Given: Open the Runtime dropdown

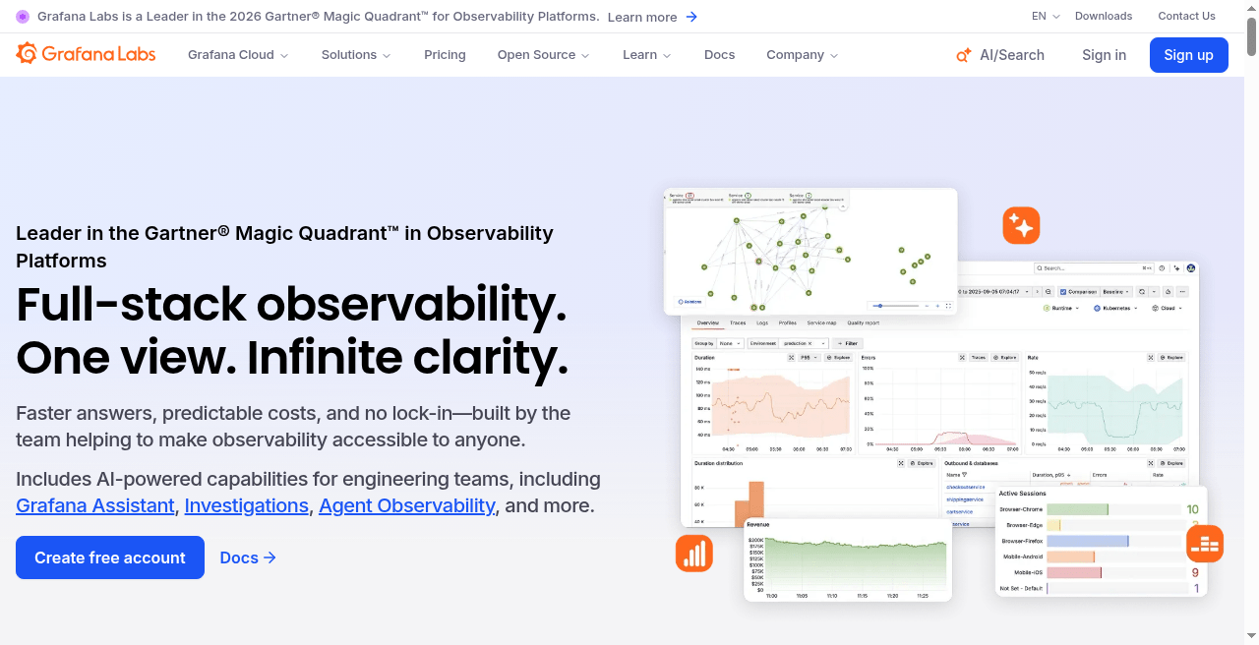Looking at the screenshot, I should pyautogui.click(x=1061, y=308).
